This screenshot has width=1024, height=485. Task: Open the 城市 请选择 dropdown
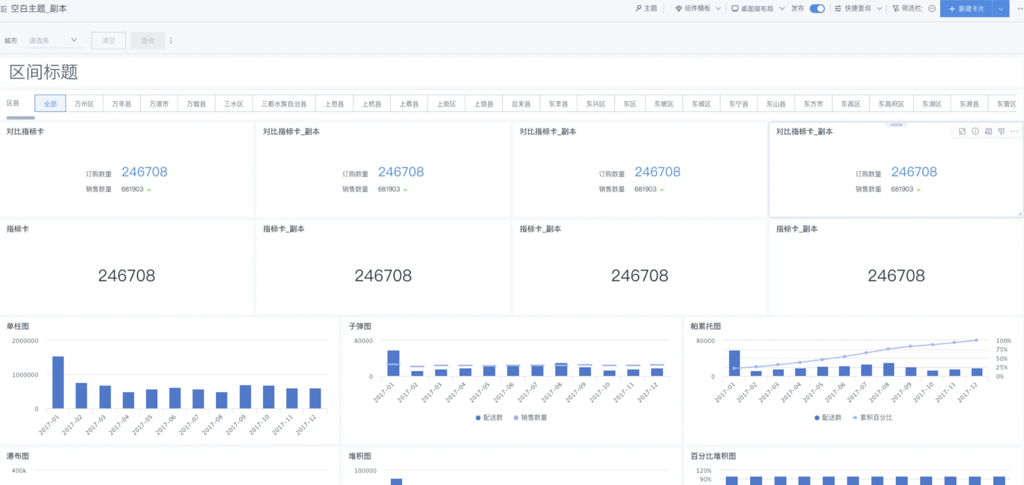point(53,40)
